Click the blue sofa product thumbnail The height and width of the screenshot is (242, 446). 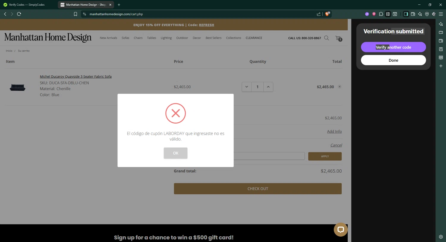pos(18,87)
